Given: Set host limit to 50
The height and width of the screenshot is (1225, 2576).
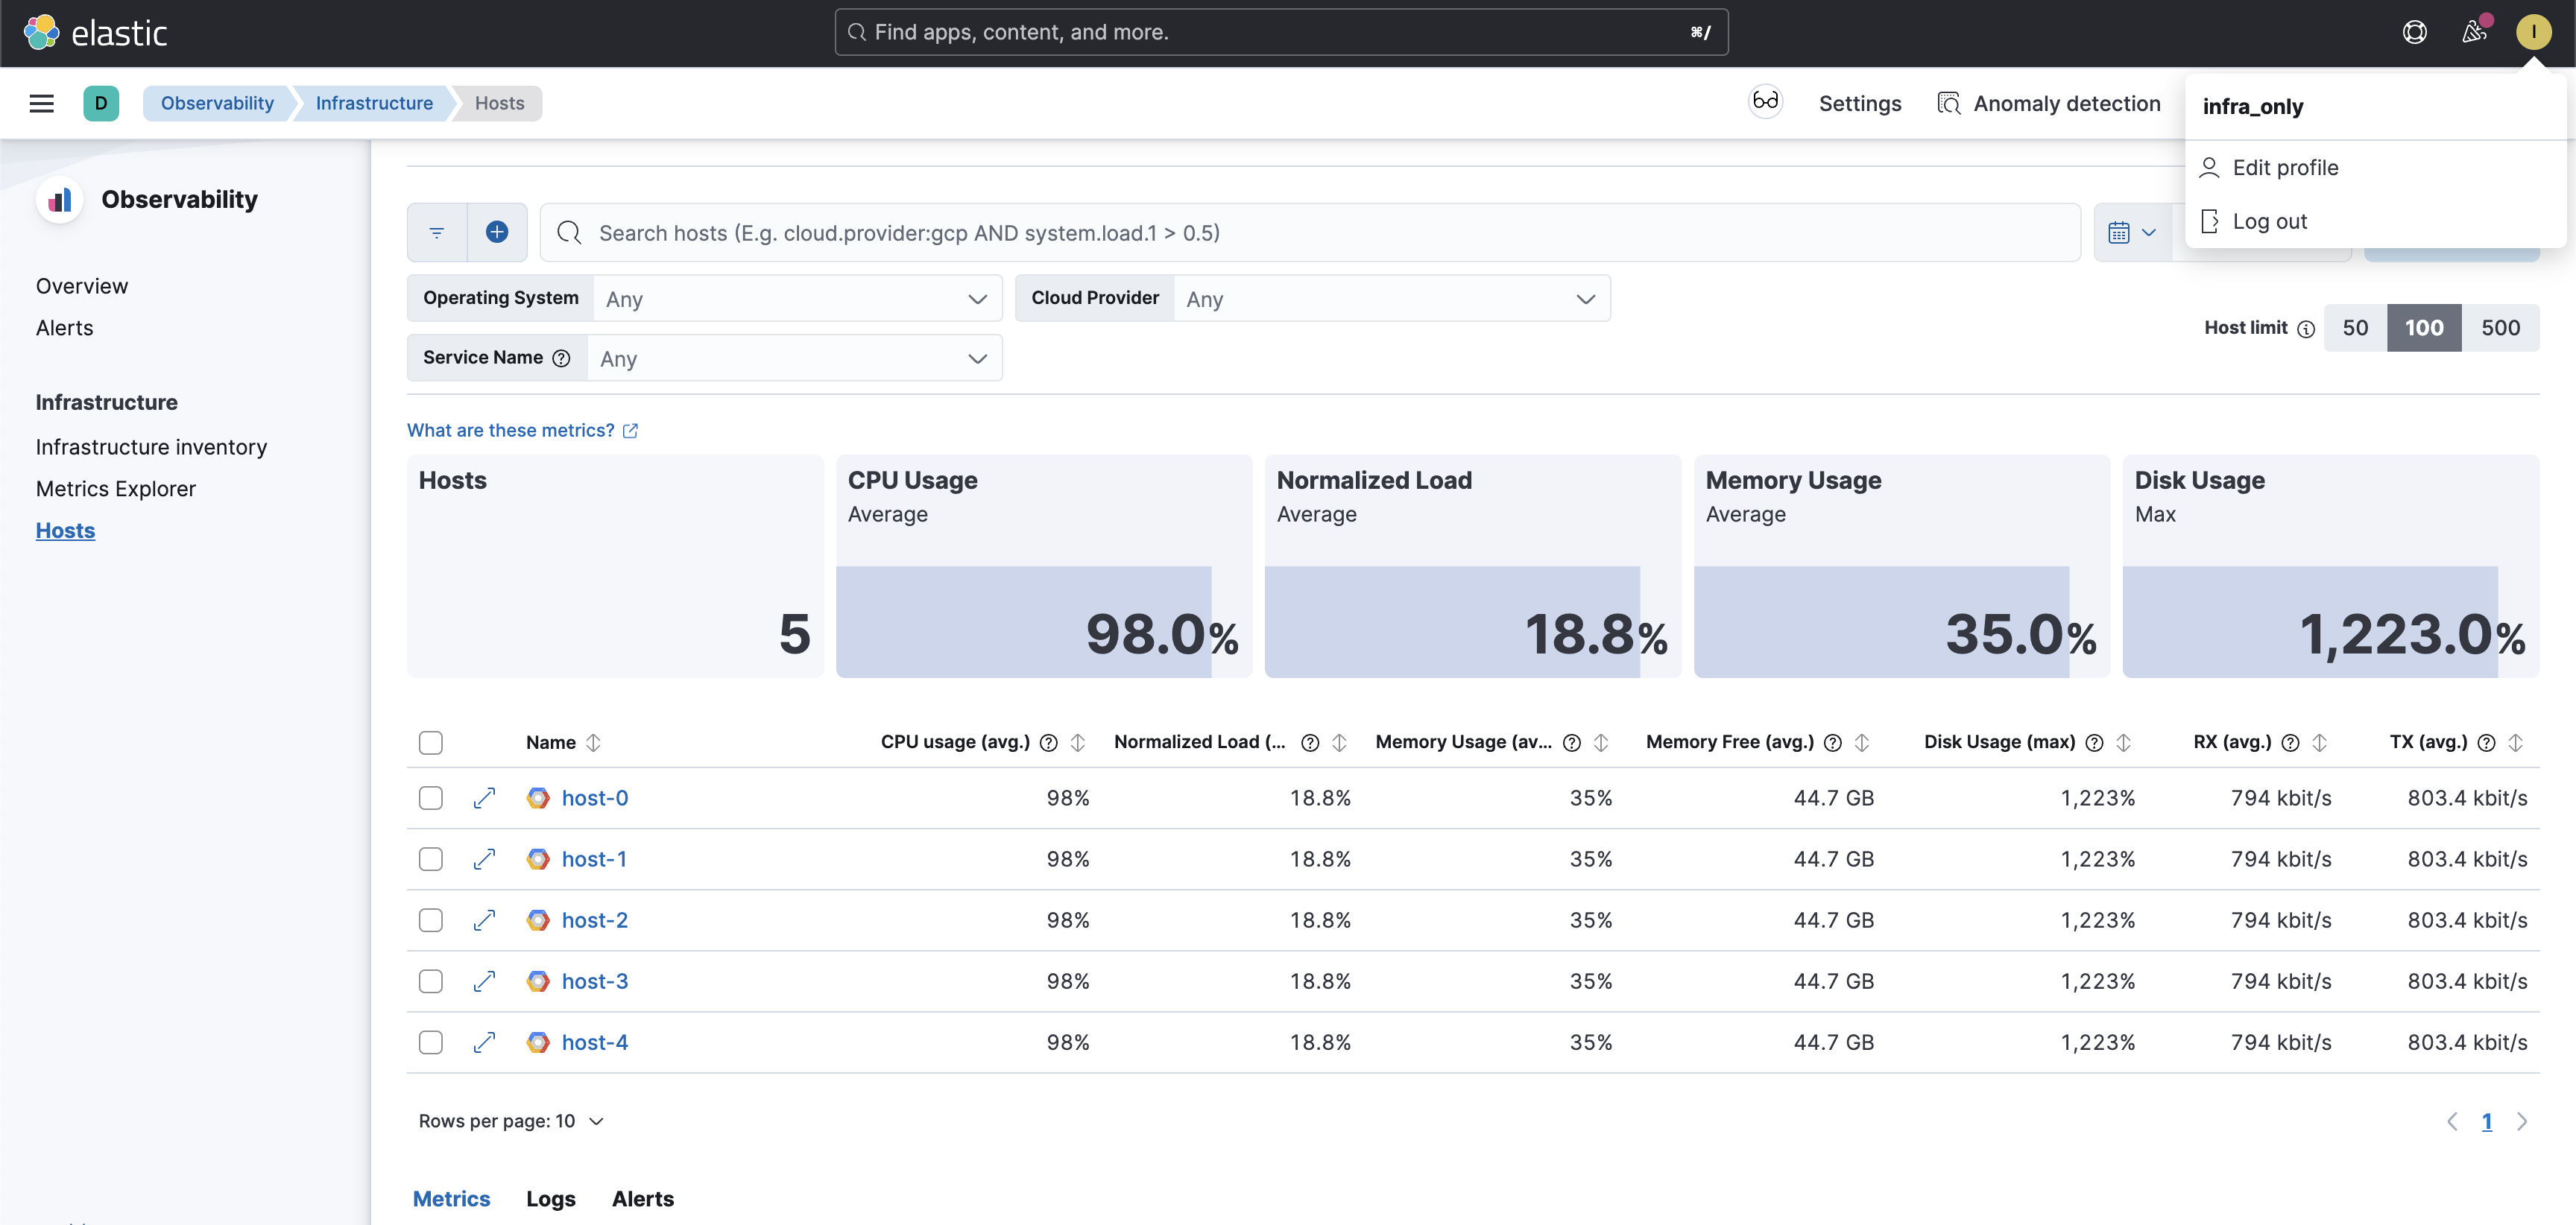Looking at the screenshot, I should (x=2355, y=328).
